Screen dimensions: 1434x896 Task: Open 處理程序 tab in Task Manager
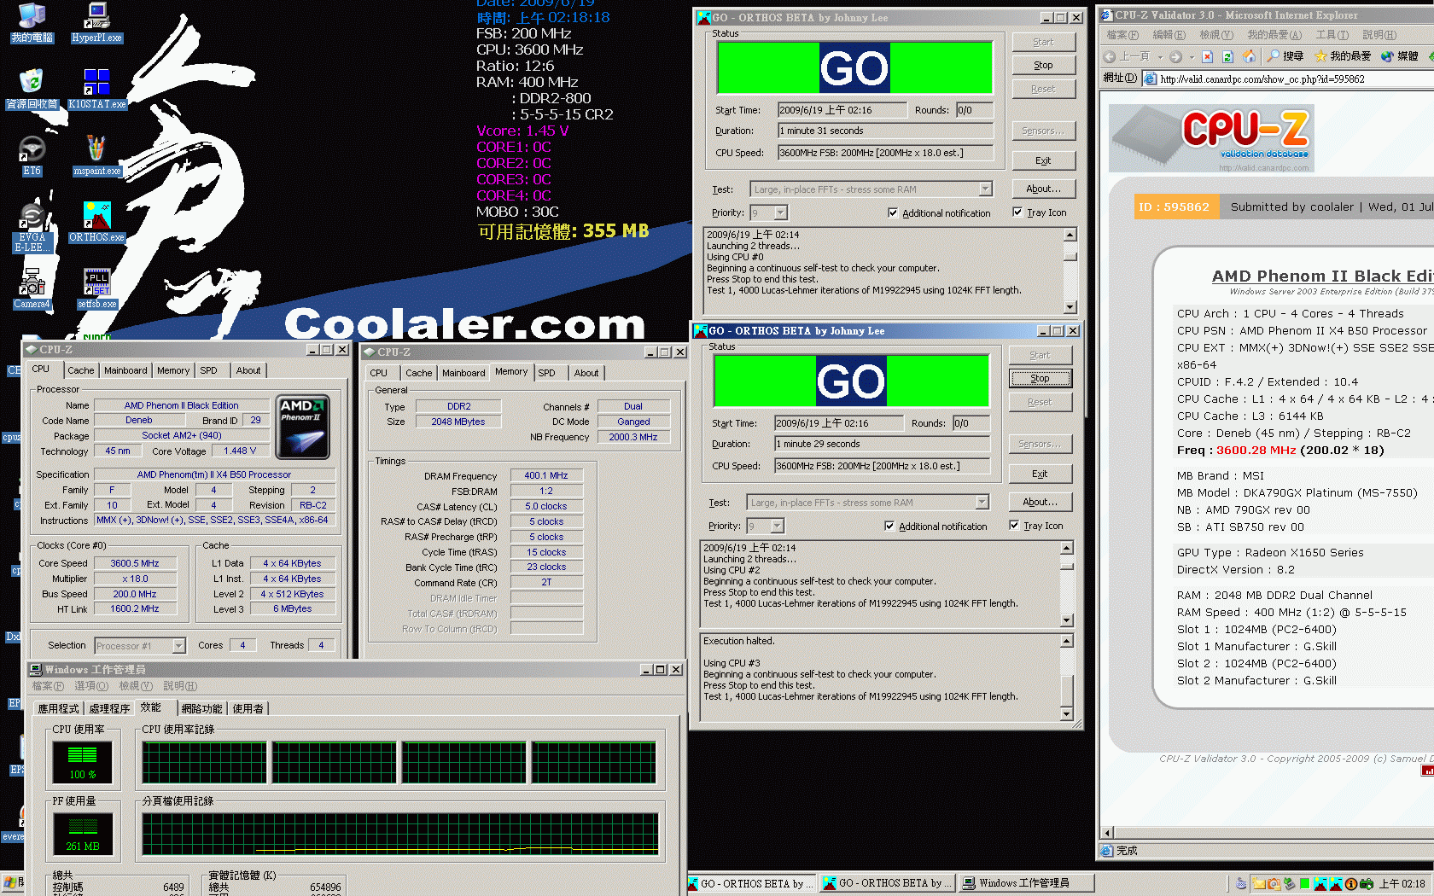point(109,709)
